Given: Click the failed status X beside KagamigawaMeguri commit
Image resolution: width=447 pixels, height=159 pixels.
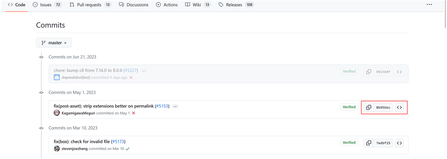Looking at the screenshot, I should click(x=134, y=113).
